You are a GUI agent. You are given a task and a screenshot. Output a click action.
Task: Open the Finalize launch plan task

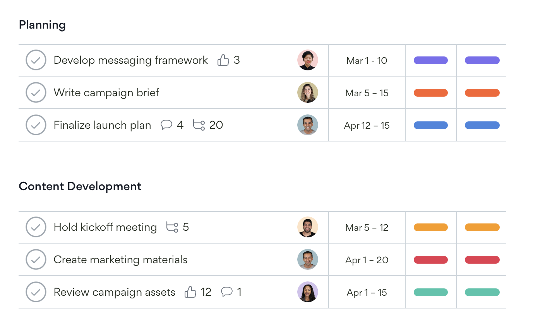pyautogui.click(x=102, y=125)
